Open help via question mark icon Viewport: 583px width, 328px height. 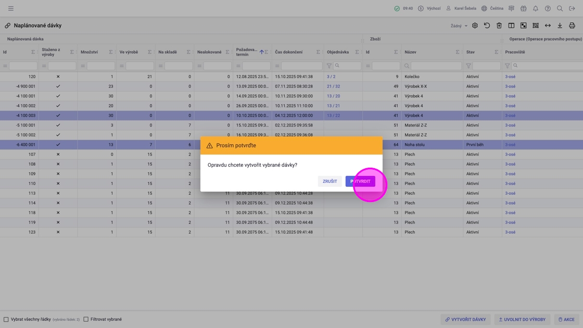click(x=548, y=8)
